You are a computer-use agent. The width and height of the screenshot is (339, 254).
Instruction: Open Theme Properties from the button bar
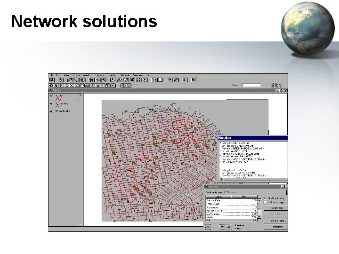click(x=70, y=80)
